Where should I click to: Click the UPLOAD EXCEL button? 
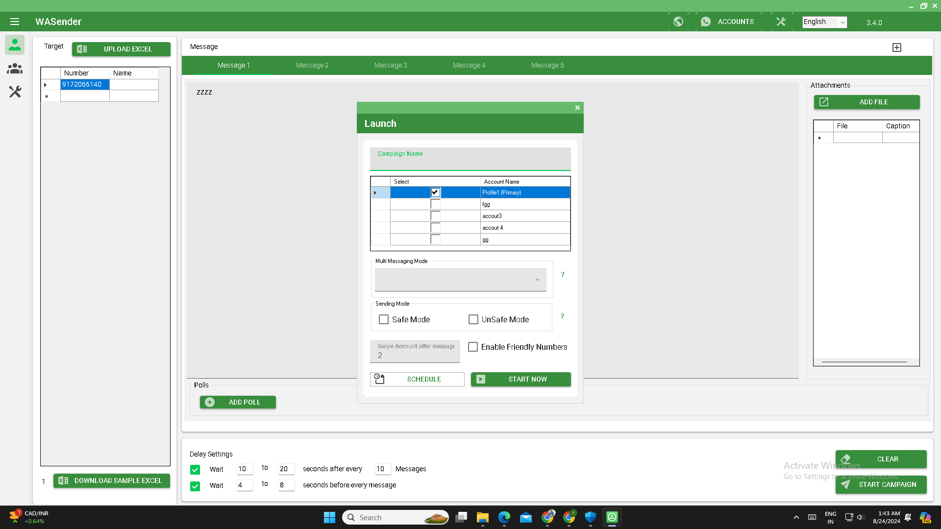coord(121,49)
